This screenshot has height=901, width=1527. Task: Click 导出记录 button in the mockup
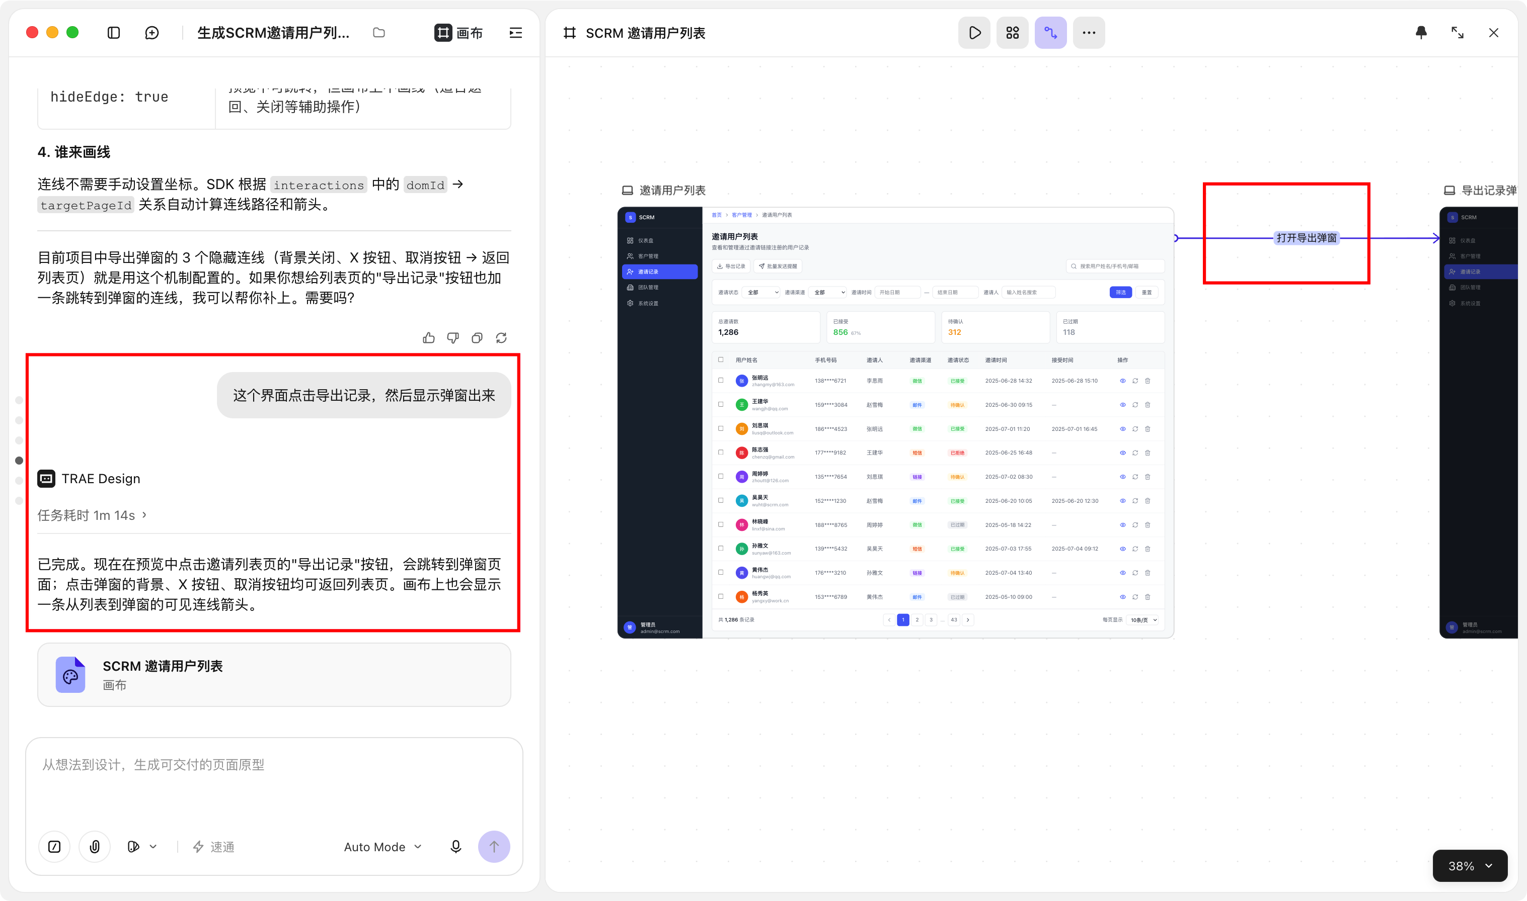[731, 266]
